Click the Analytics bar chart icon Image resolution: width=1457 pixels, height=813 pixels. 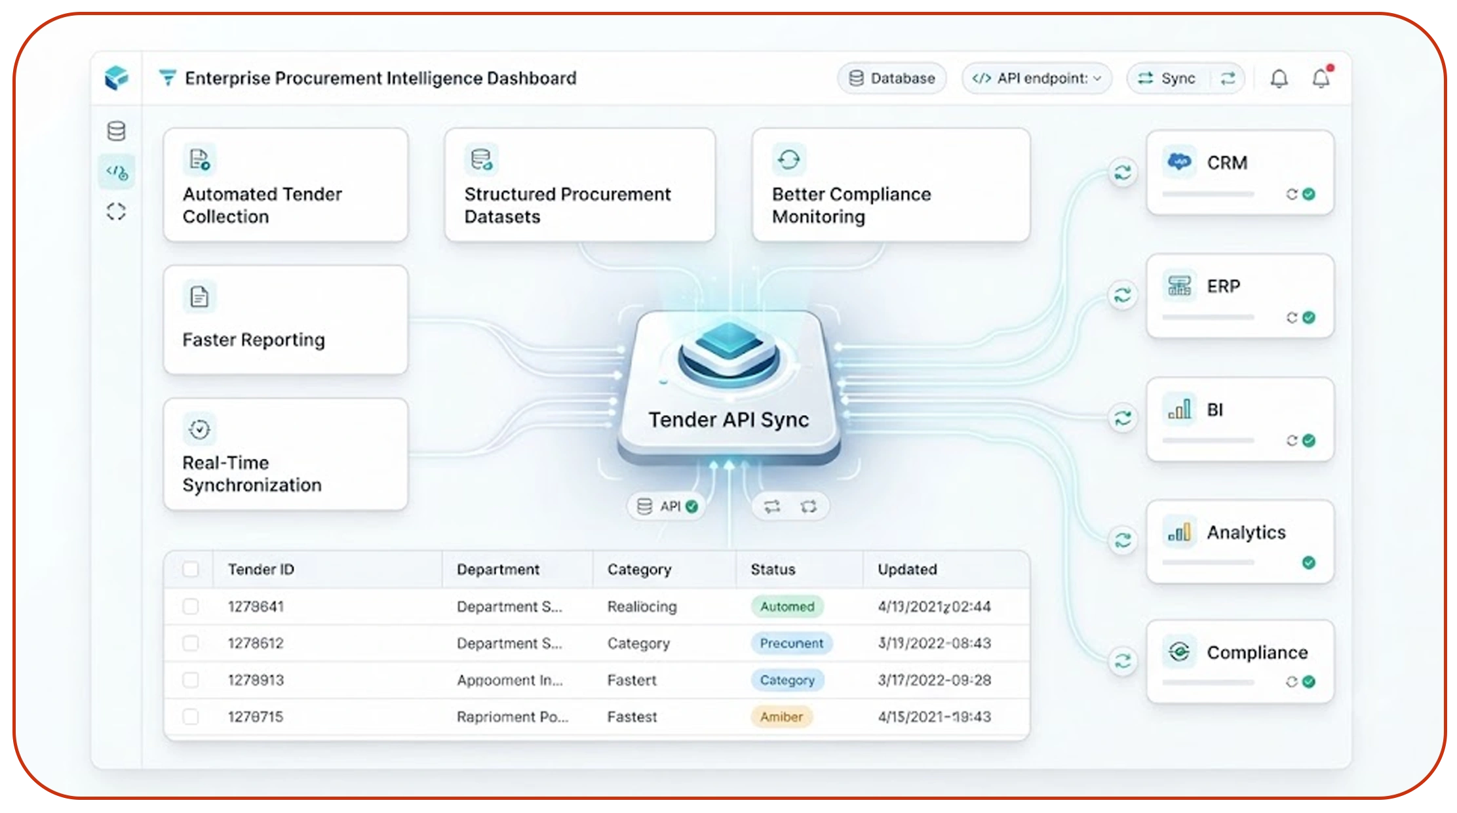[x=1179, y=532]
